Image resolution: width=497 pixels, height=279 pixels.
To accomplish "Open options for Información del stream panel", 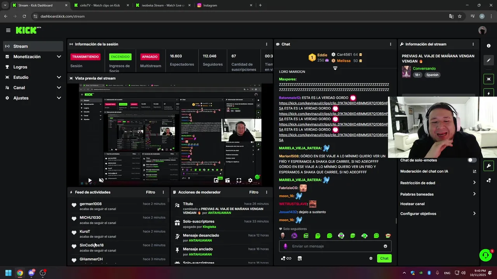I will coord(473,44).
